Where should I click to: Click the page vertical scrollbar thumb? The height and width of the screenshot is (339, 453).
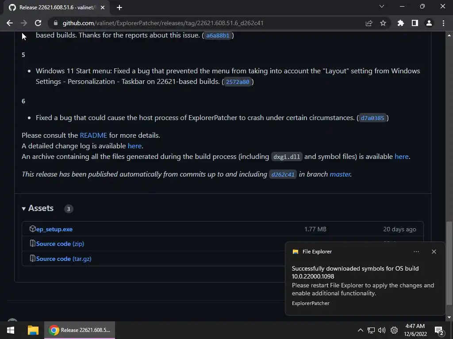(449, 263)
